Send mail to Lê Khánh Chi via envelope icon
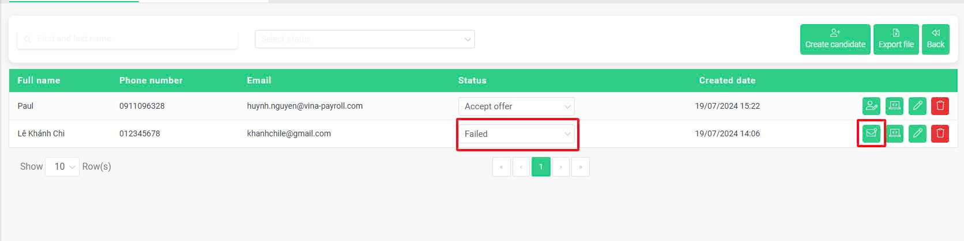Screen dimensions: 964x241 click(871, 133)
